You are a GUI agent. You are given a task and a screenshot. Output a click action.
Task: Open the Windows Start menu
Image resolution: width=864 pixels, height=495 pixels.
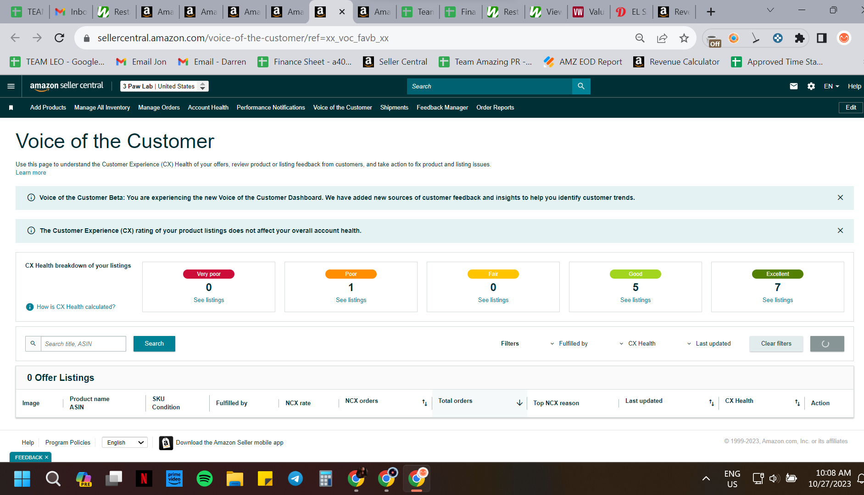[x=22, y=478]
